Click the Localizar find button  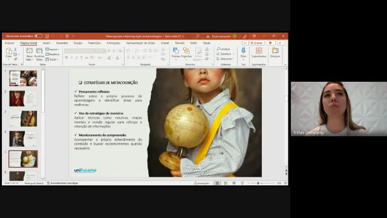tap(223, 49)
